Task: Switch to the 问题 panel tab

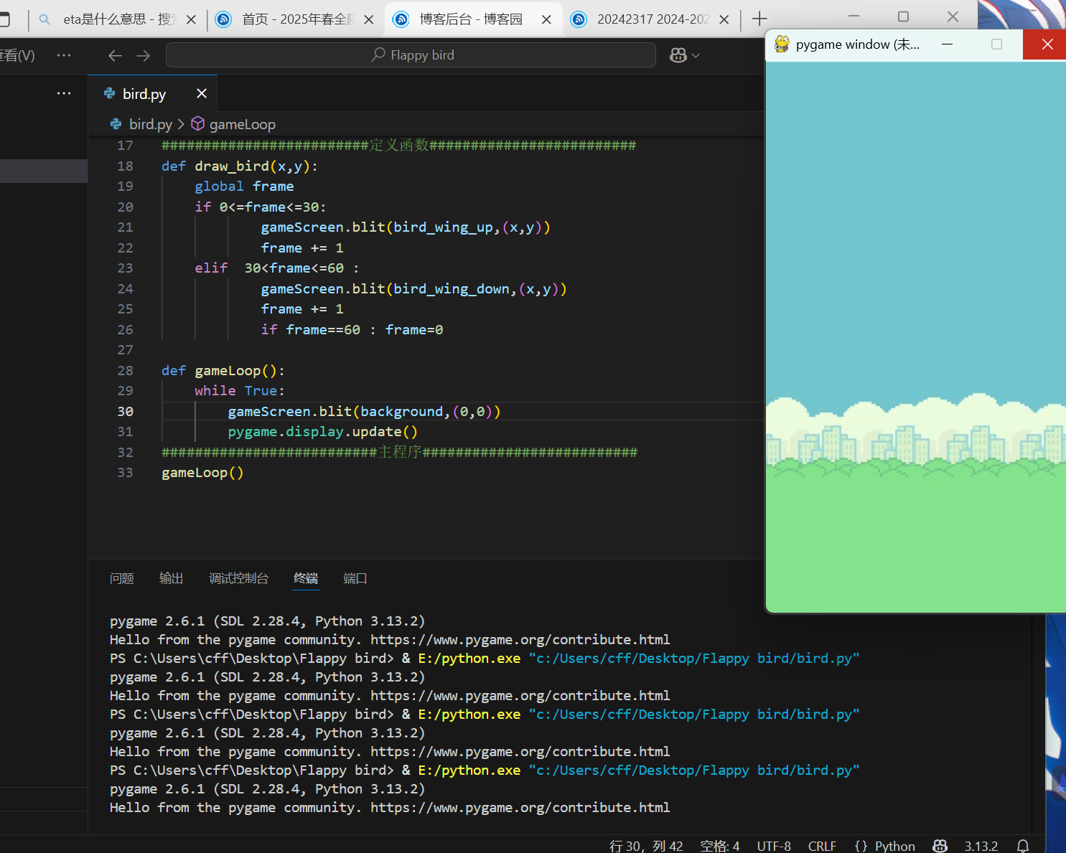Action: click(122, 578)
